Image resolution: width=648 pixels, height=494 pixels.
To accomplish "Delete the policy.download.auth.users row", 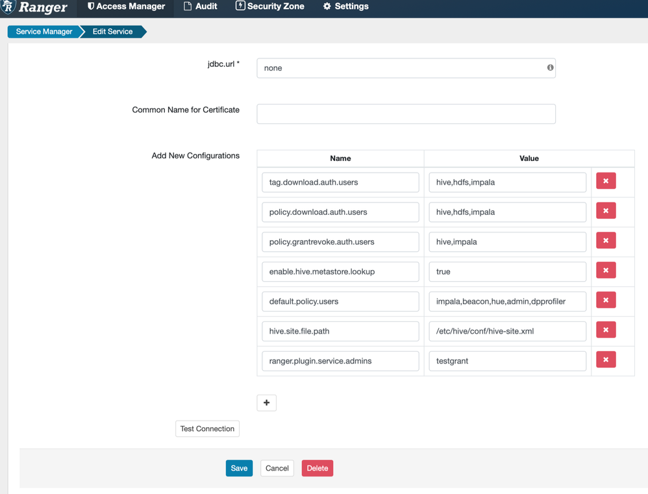I will coord(606,211).
